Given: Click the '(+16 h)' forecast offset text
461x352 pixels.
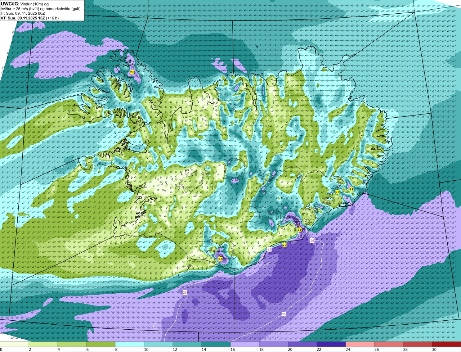Looking at the screenshot, I should tap(52, 18).
